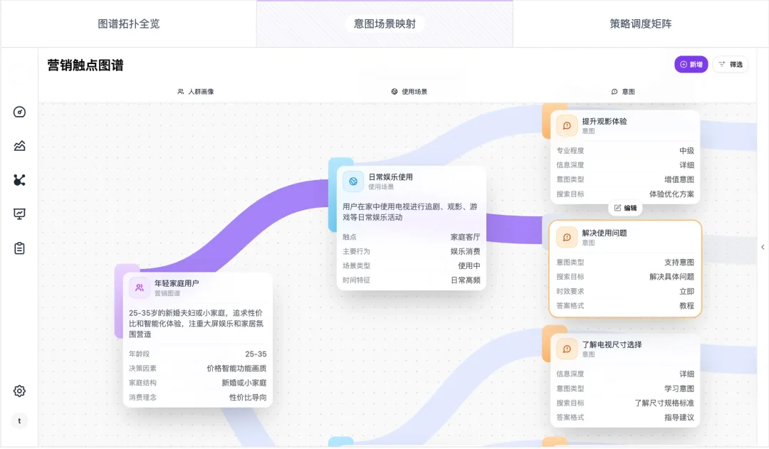Open the dashboard gauge icon in the sidebar
This screenshot has width=769, height=449.
19,112
